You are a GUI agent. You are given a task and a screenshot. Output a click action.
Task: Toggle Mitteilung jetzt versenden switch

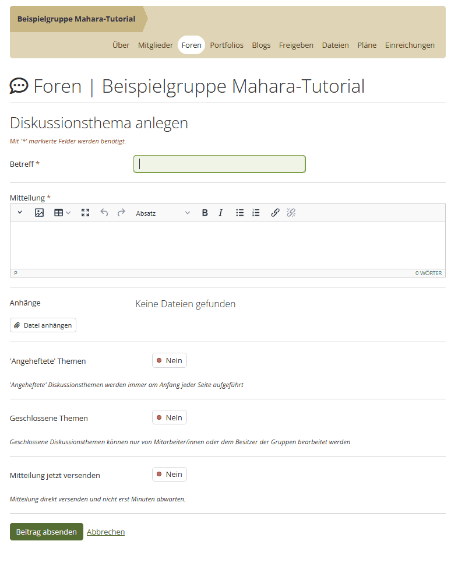pos(170,474)
